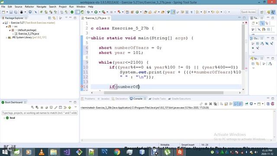277x156 pixels.
Task: Click the Boot Dashboard green power toolbar icon
Action: (x=72, y=12)
